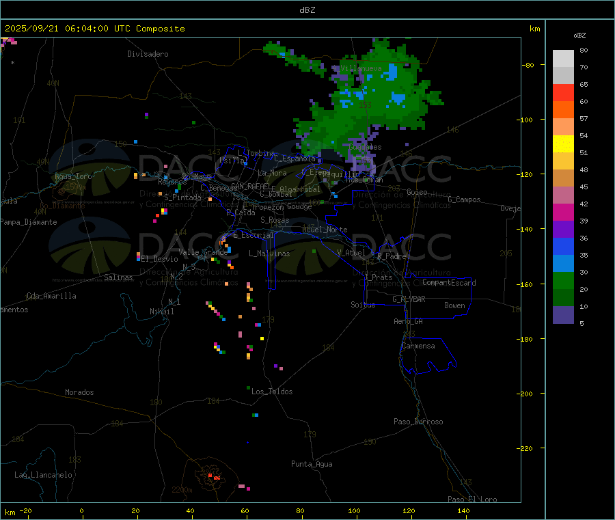The width and height of the screenshot is (615, 520).
Task: Select the Guico map label
Action: click(x=417, y=192)
